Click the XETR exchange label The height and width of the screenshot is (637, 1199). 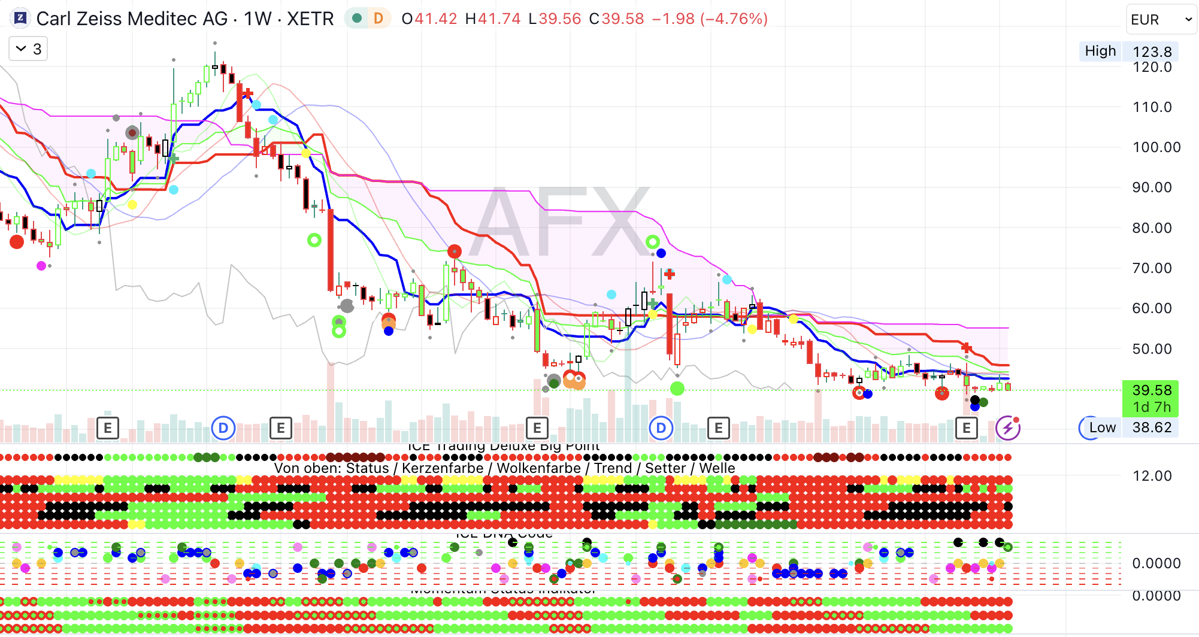(310, 19)
